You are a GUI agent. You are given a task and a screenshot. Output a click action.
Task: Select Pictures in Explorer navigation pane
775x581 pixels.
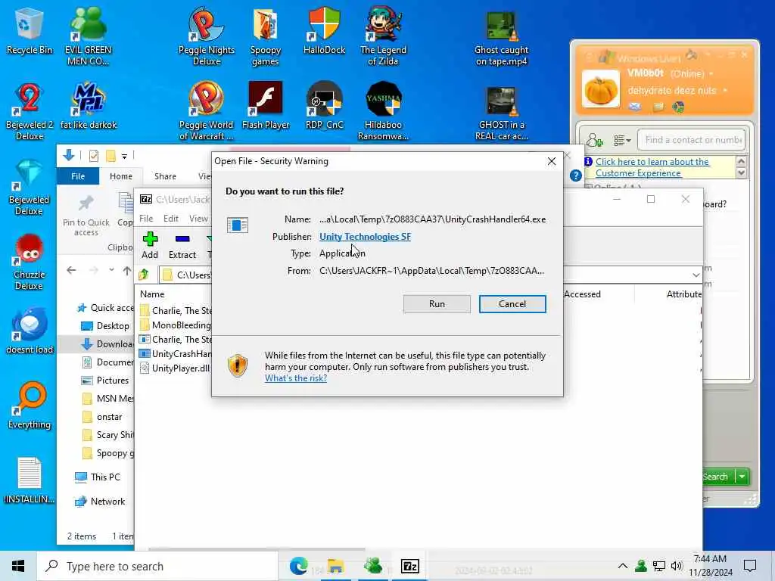104,381
